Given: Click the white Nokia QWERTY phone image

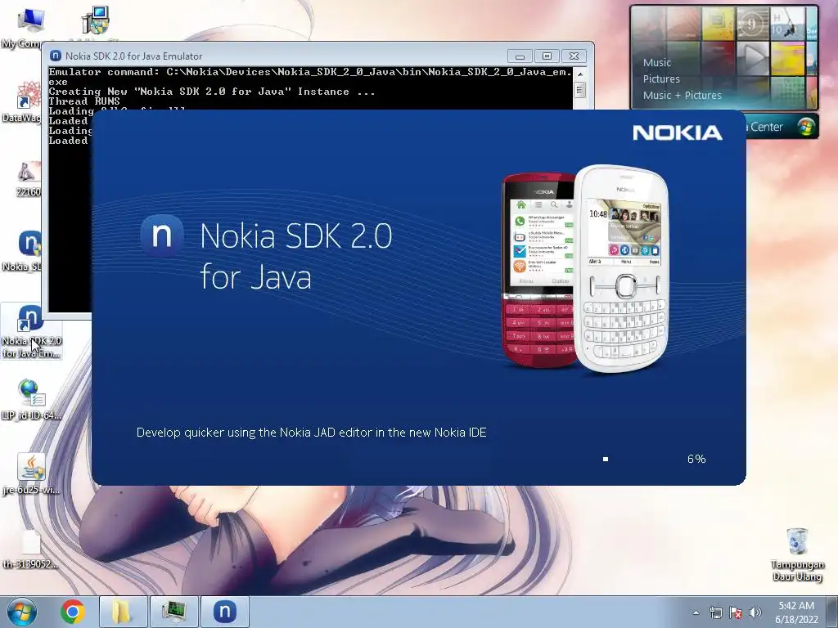Looking at the screenshot, I should [x=623, y=268].
